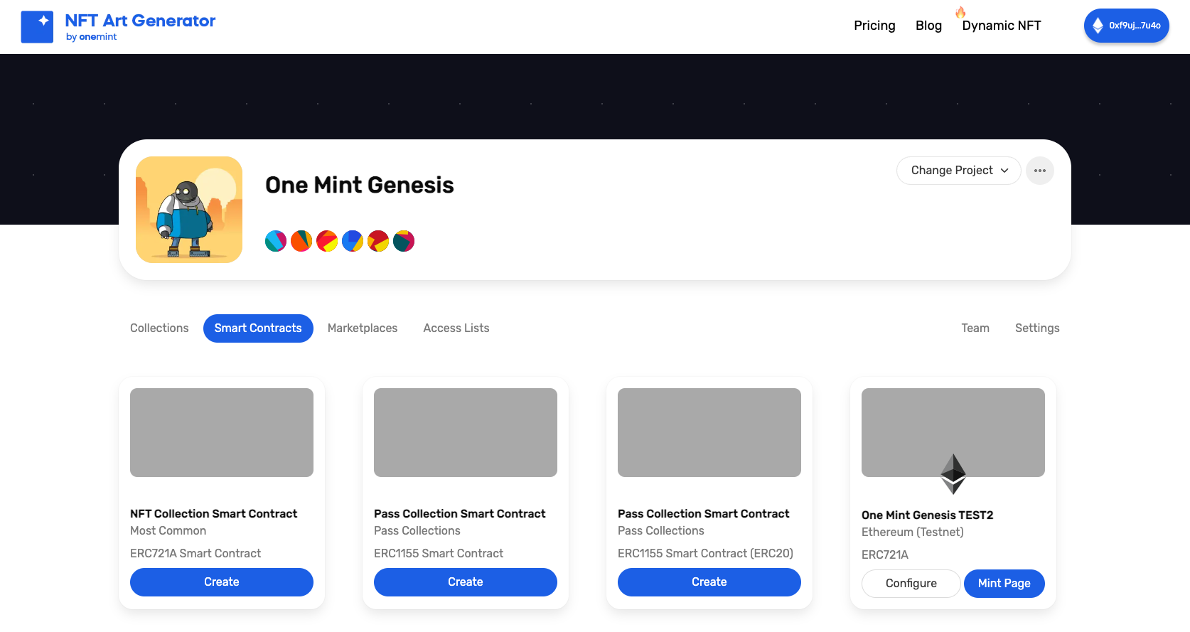Screen dimensions: 1190x632
Task: Expand the Change Project dropdown
Action: click(x=958, y=171)
